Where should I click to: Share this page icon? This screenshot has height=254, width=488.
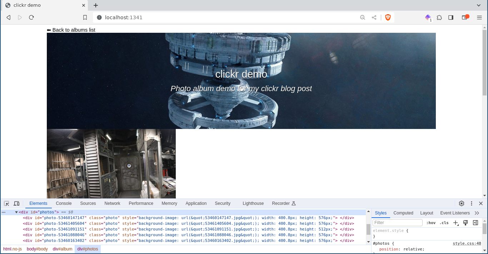[x=374, y=17]
